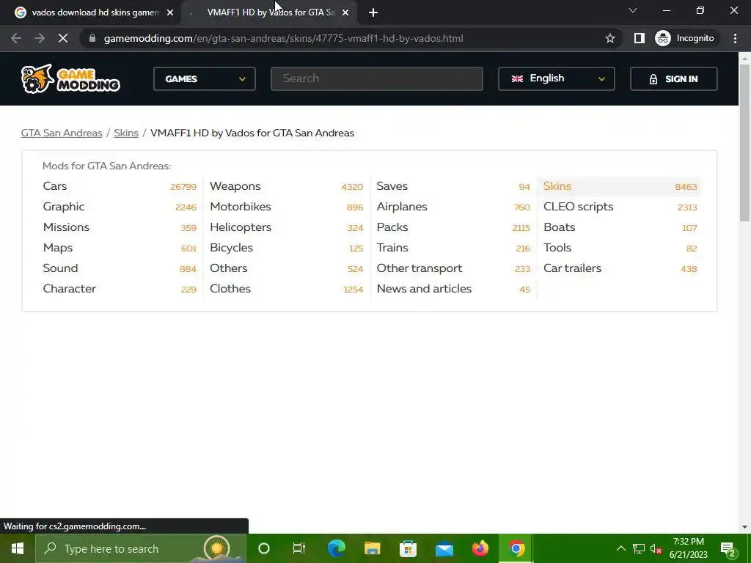
Task: Open GTA San Andreas breadcrumb link
Action: pyautogui.click(x=62, y=133)
